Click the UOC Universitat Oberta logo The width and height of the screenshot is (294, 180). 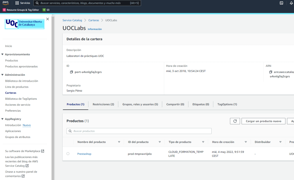click(x=25, y=24)
